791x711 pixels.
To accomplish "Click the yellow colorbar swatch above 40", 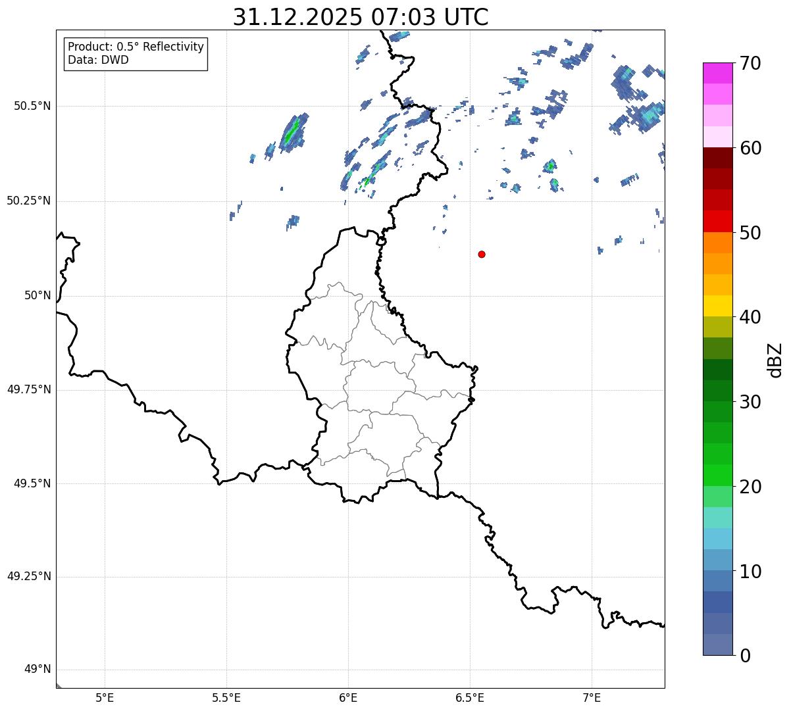I will pyautogui.click(x=718, y=306).
